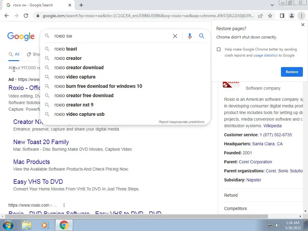The width and height of the screenshot is (308, 231).
Task: Enable sending crash reports checkbox
Action: [219, 49]
